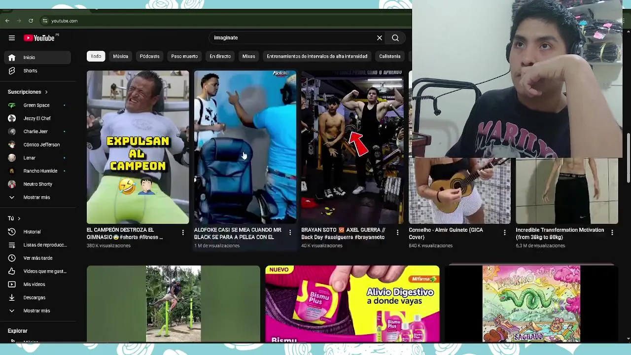Open options menu for ALOFOKE CASI SE MEA short

tap(290, 233)
